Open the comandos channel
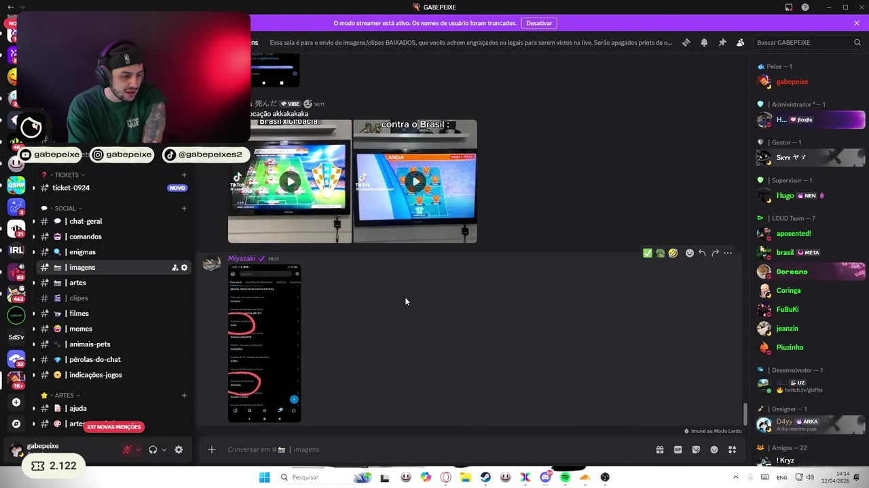 [113, 237]
